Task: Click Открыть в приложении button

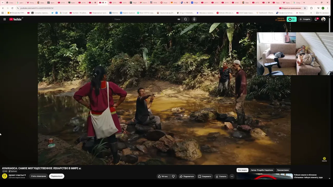Action: (290, 8)
